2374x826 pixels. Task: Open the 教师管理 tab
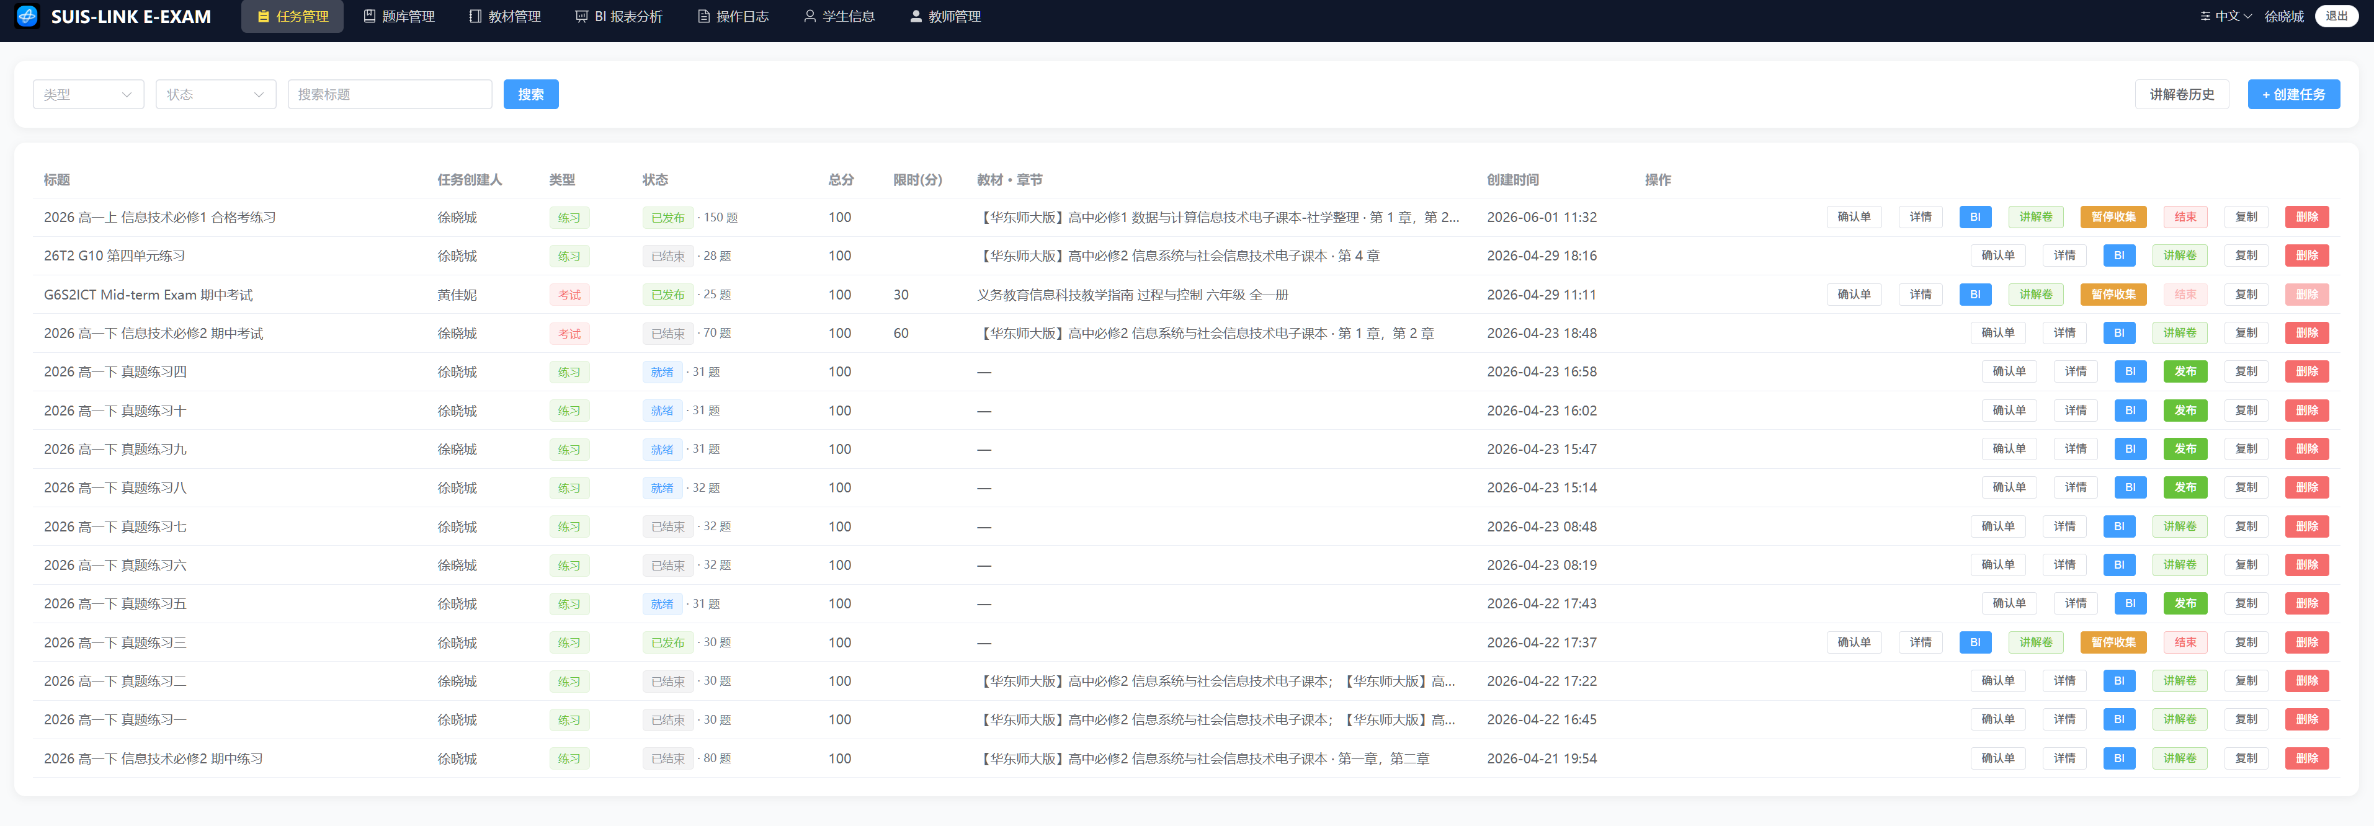[x=945, y=17]
